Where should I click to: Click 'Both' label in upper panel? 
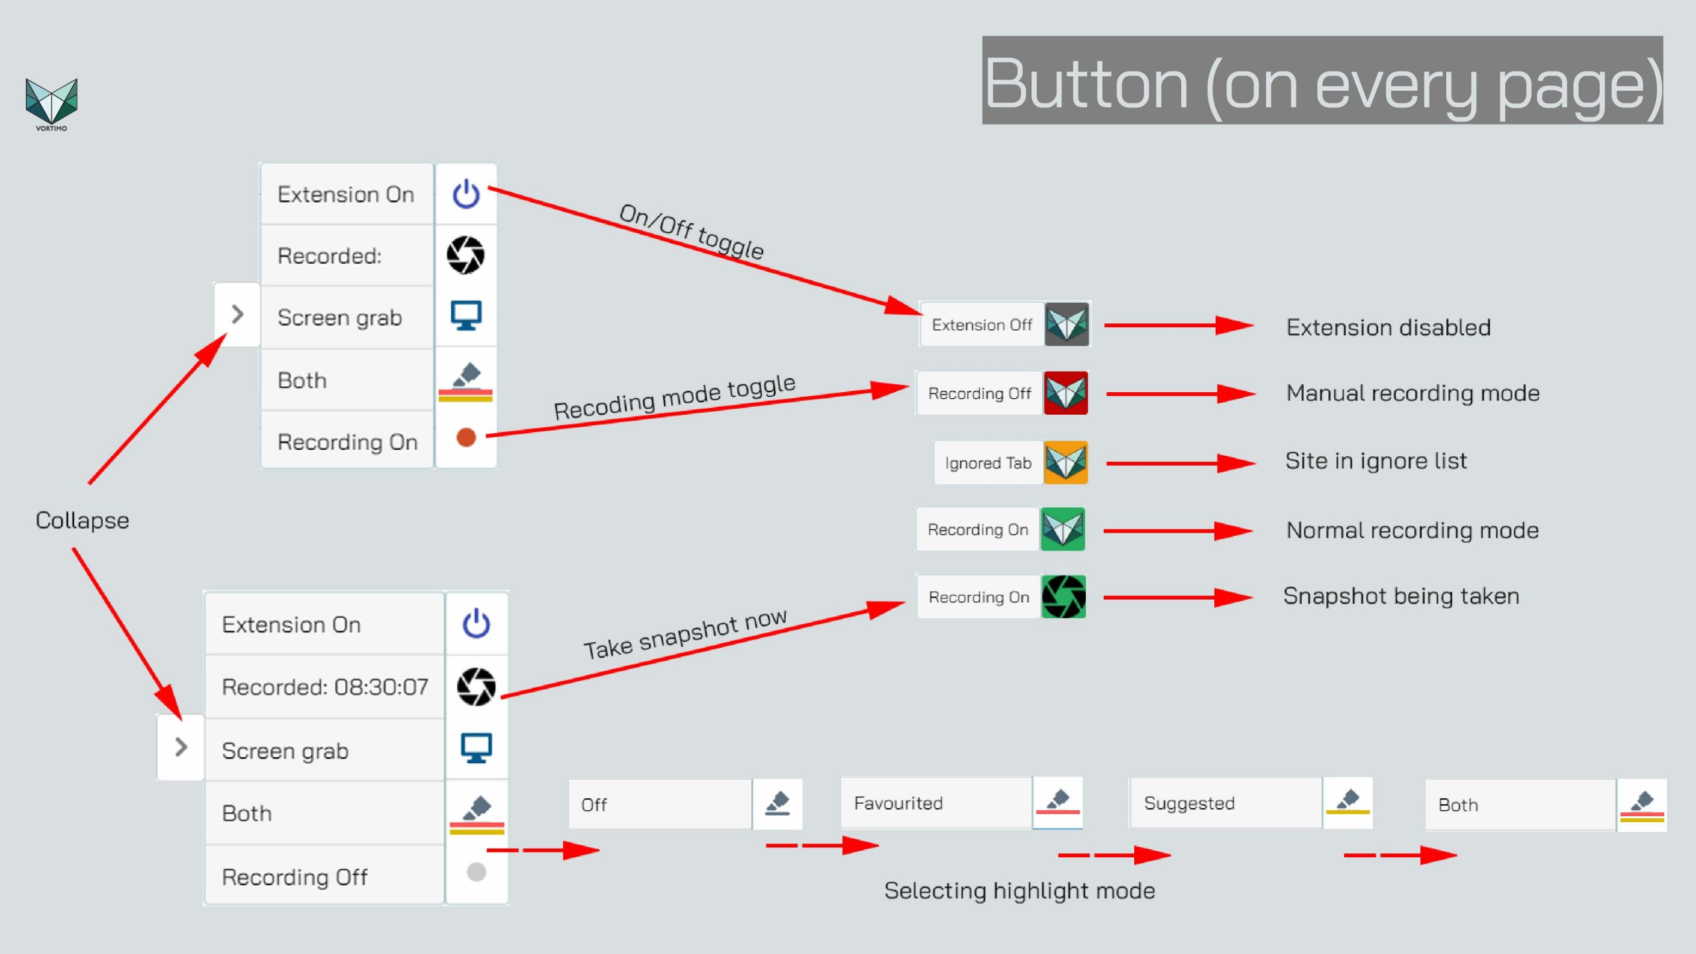click(x=302, y=380)
